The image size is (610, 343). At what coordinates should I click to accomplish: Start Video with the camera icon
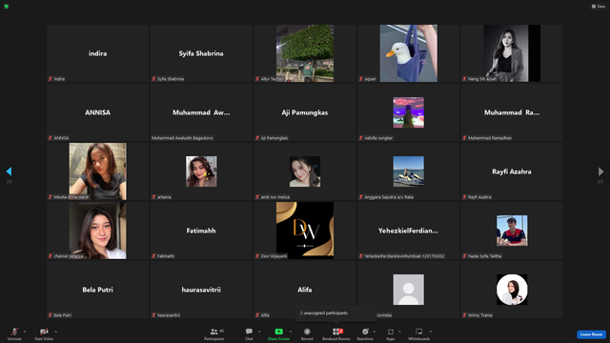click(x=44, y=332)
